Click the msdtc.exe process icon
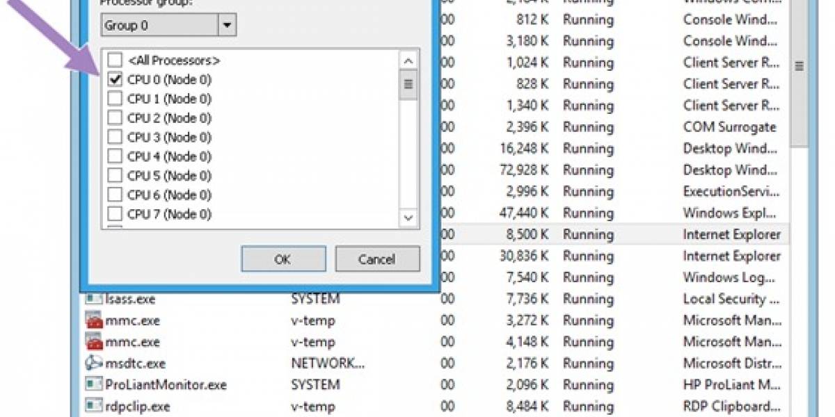Image resolution: width=835 pixels, height=417 pixels. 93,363
